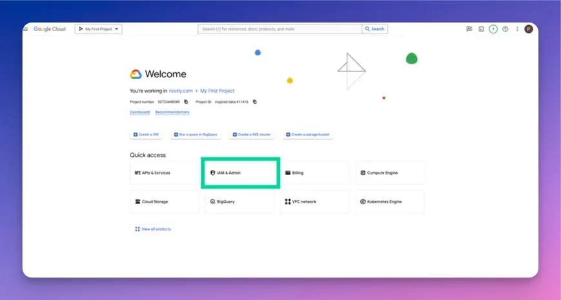Open the My First Project selector dropdown

98,29
